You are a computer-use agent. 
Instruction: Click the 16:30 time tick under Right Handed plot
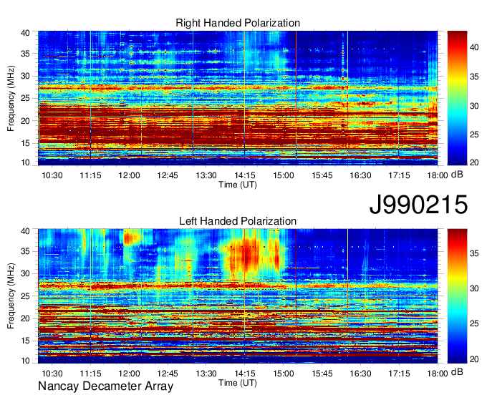click(360, 175)
